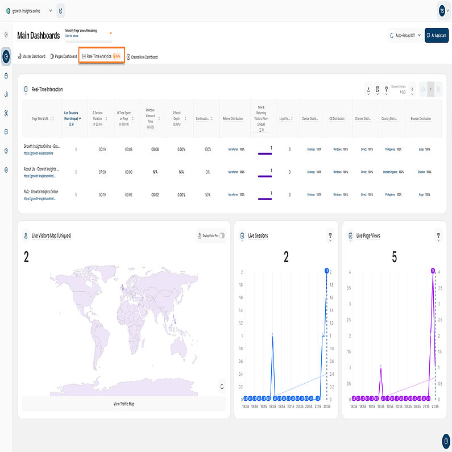Click View Traffic Map button
This screenshot has width=452, height=452.
(124, 404)
